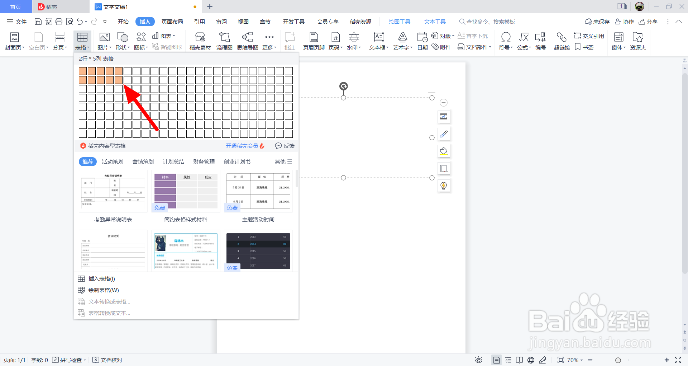Switch to outline view mode
Viewport: 688px width, 366px height.
508,360
